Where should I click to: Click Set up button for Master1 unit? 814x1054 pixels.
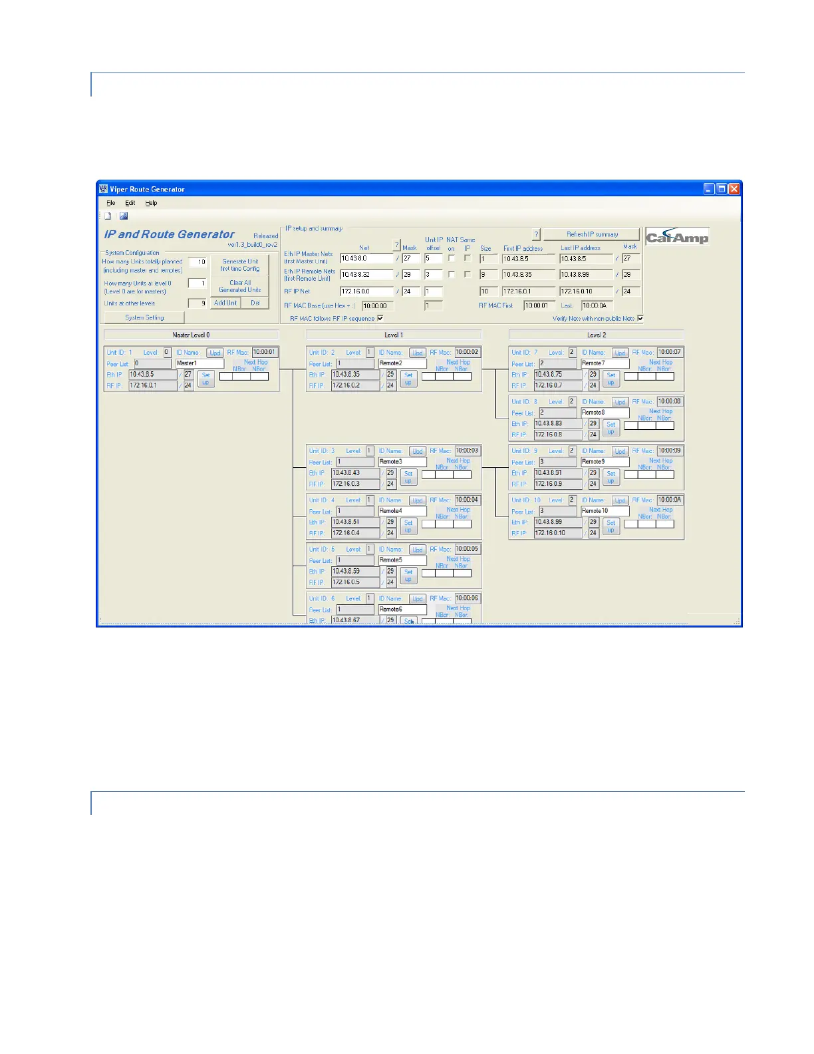click(206, 379)
